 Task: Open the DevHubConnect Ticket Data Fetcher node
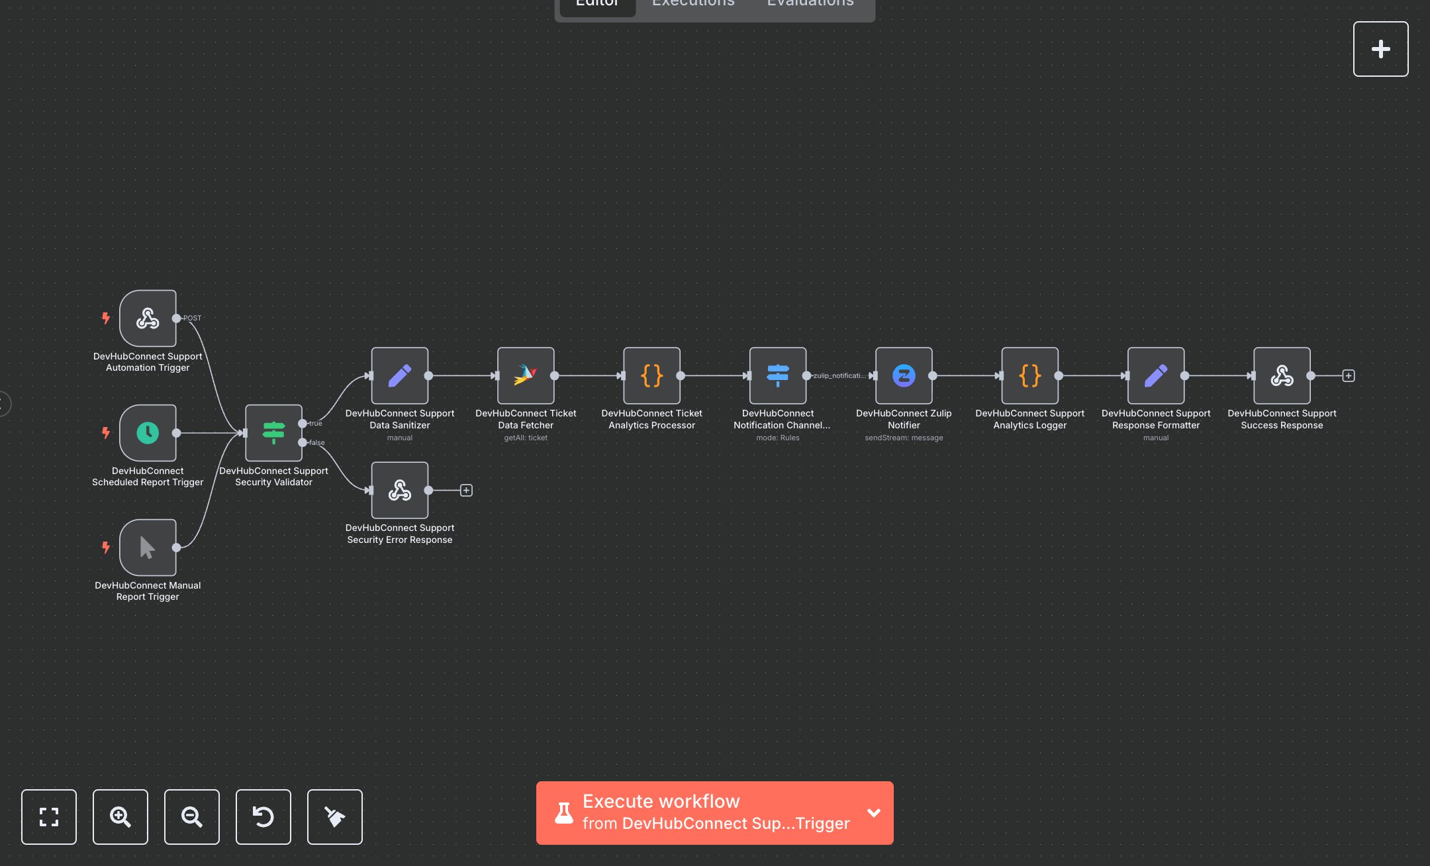(x=526, y=375)
